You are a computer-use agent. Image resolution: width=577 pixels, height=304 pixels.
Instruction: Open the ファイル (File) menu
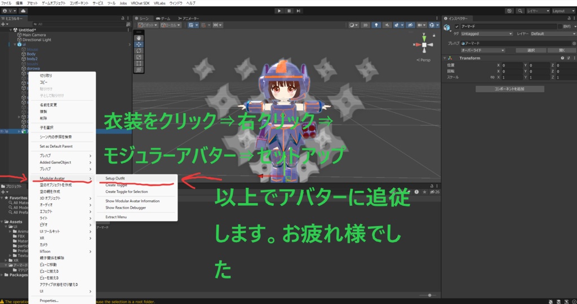(x=6, y=3)
